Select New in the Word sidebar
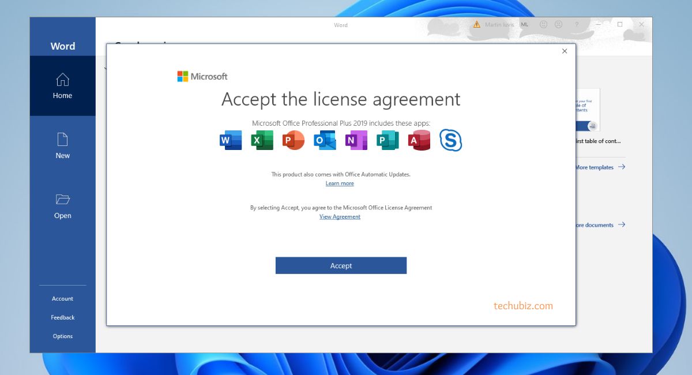This screenshot has height=375, width=692. (62, 146)
